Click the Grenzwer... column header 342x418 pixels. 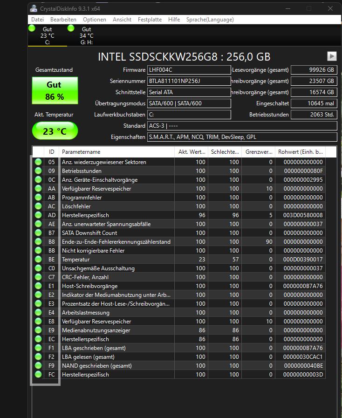pos(258,152)
